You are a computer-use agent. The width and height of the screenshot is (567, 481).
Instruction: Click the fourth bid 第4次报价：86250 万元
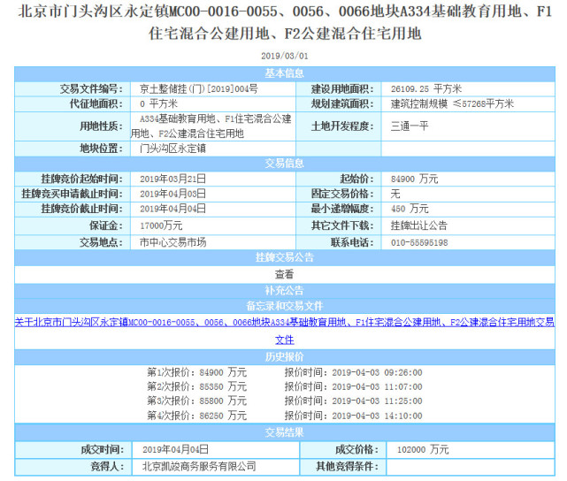pos(196,416)
